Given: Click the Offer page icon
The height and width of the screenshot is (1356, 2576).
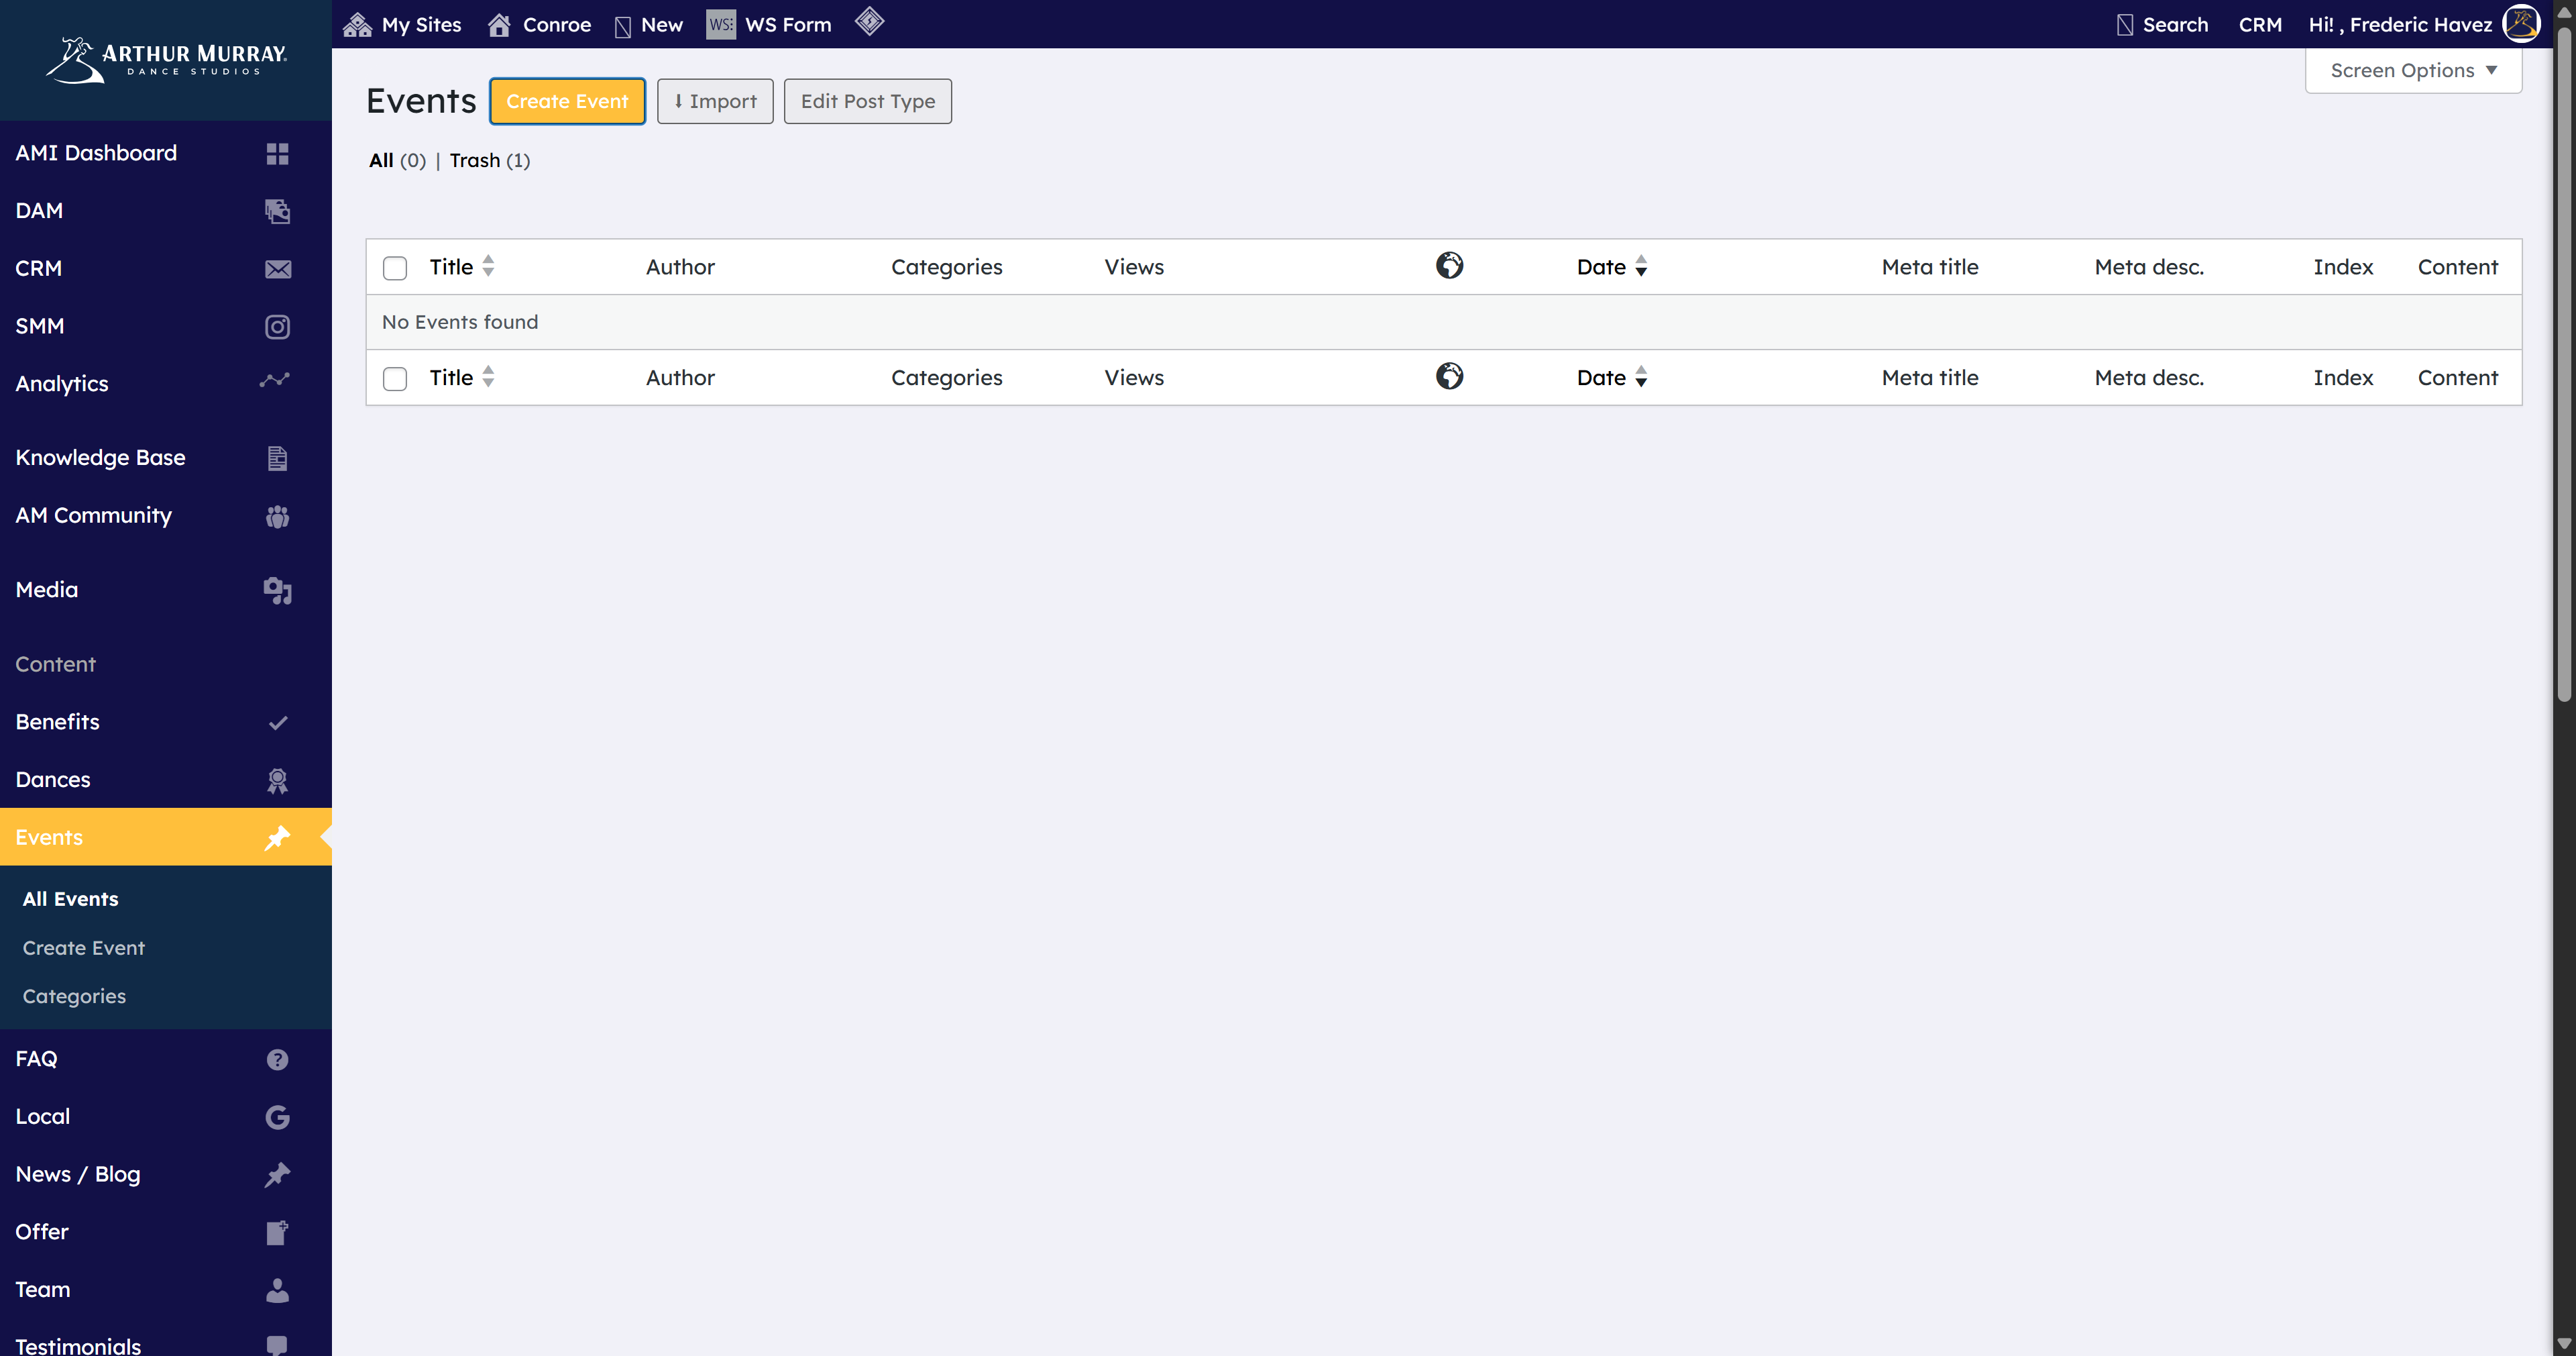Looking at the screenshot, I should tap(277, 1233).
